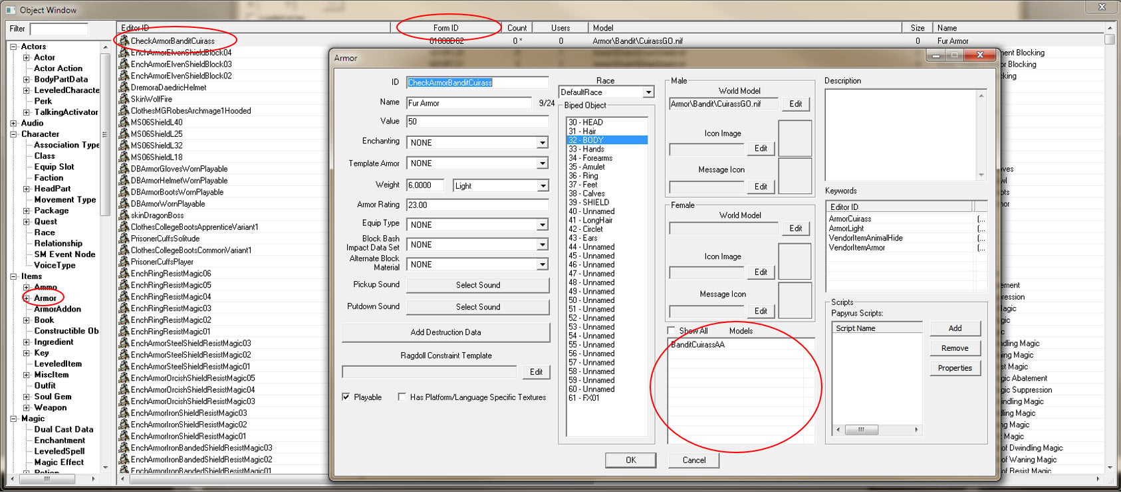
Task: Click the Filter text field
Action: pyautogui.click(x=59, y=29)
